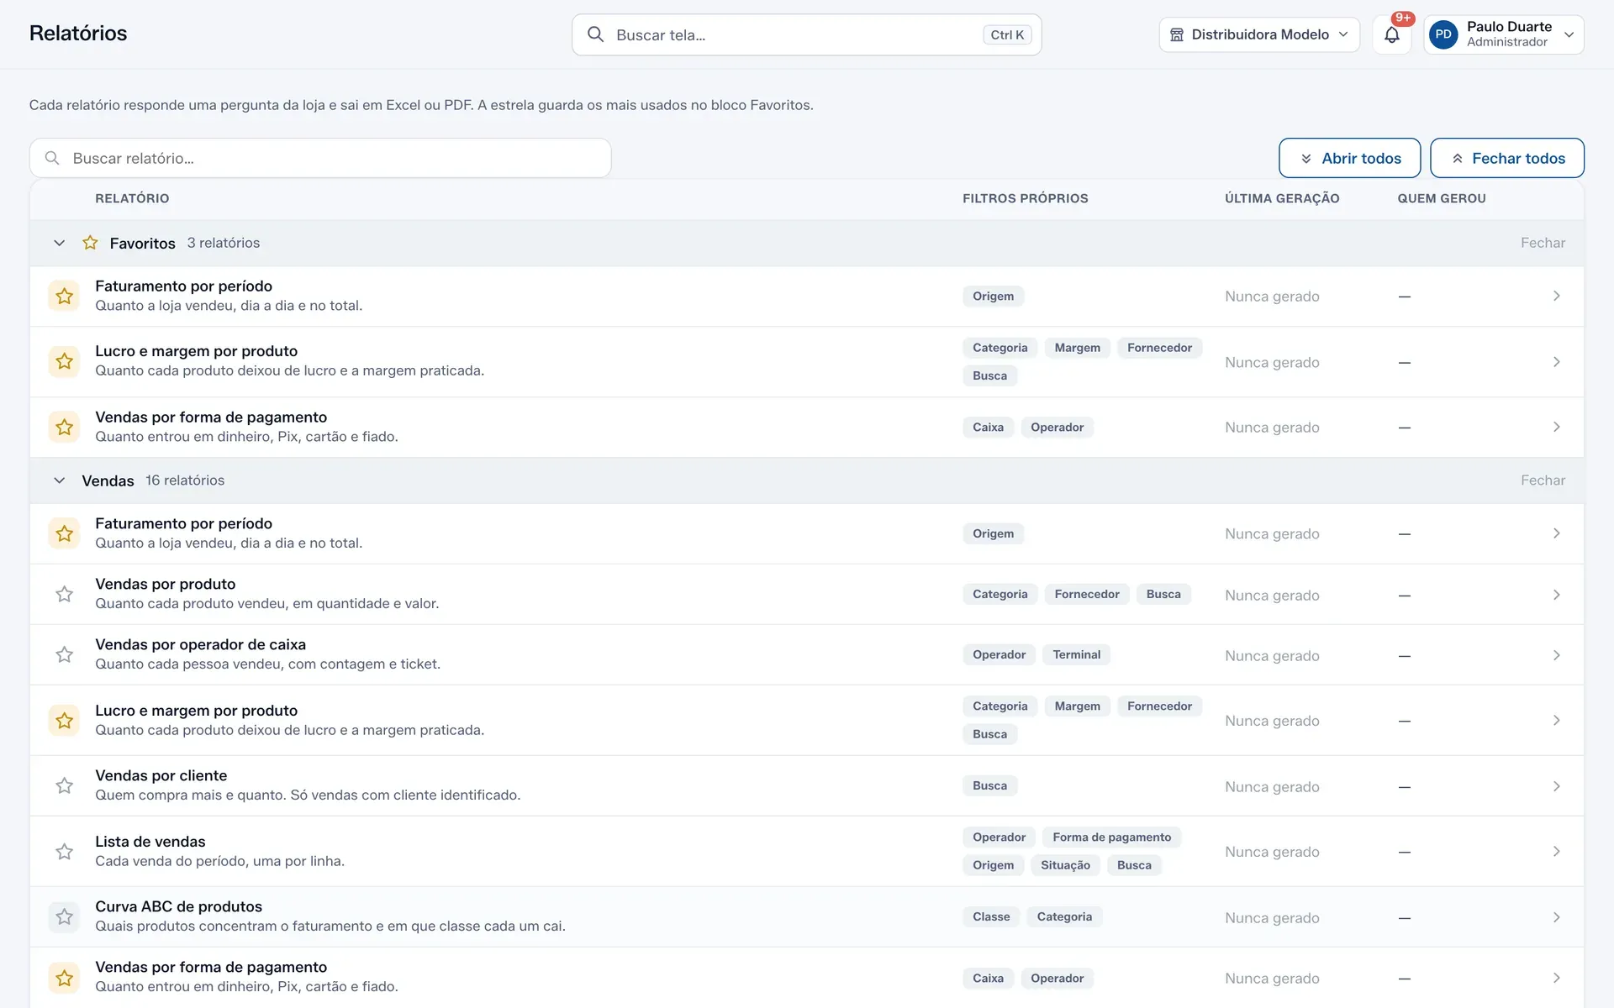Favorite the Curva ABC de produtos report
Viewport: 1614px width, 1008px height.
click(x=64, y=917)
